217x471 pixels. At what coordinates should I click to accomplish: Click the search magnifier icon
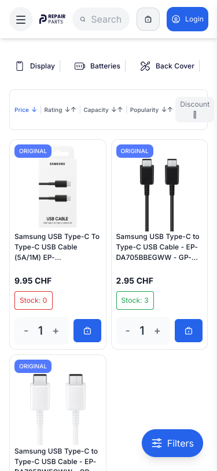click(83, 20)
